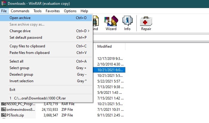
Task: Click the archive icon beside PSTools.zip
Action: point(4,115)
